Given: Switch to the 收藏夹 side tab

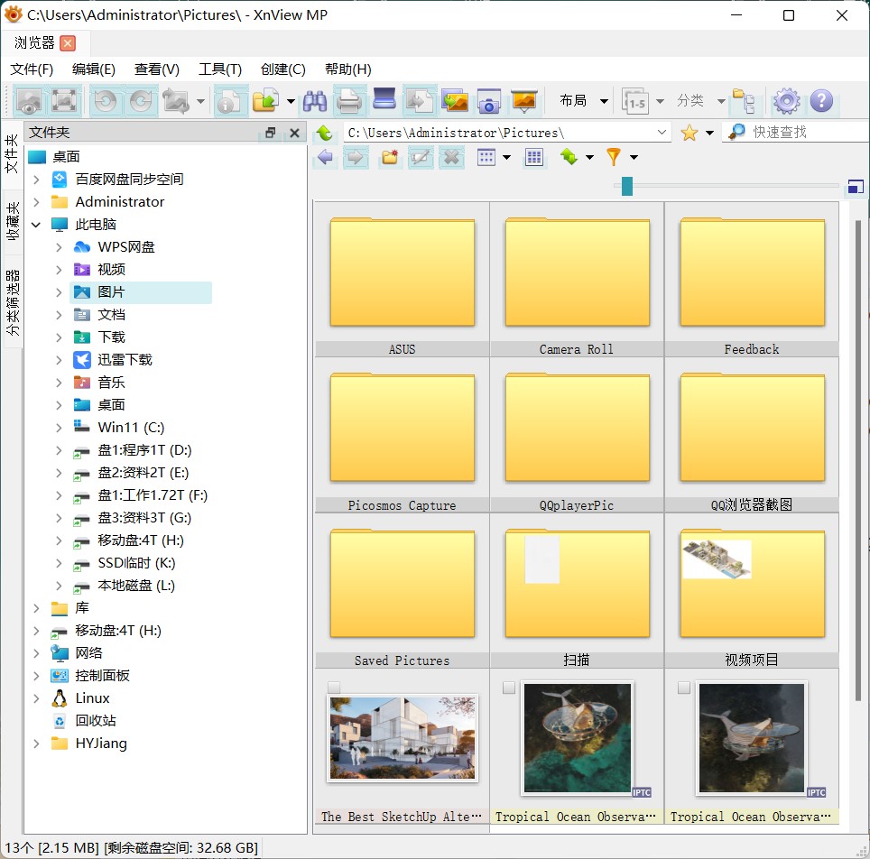Looking at the screenshot, I should [13, 221].
